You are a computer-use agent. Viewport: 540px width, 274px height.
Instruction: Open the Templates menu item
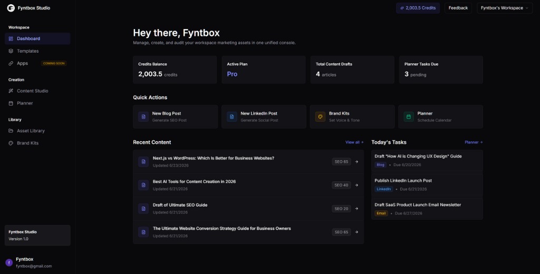(37, 51)
